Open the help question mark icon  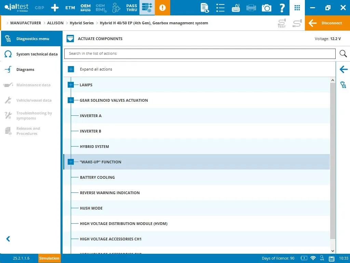pyautogui.click(x=282, y=8)
